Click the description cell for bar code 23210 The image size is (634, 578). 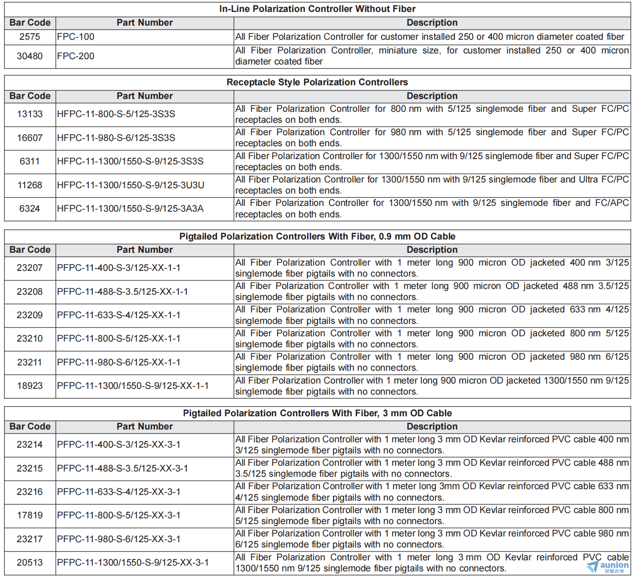[x=432, y=338]
